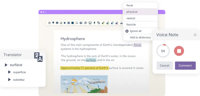This screenshot has width=200, height=96.
Task: Click the teal-highlighted word 'surface,' in document
Action: (x=91, y=60)
